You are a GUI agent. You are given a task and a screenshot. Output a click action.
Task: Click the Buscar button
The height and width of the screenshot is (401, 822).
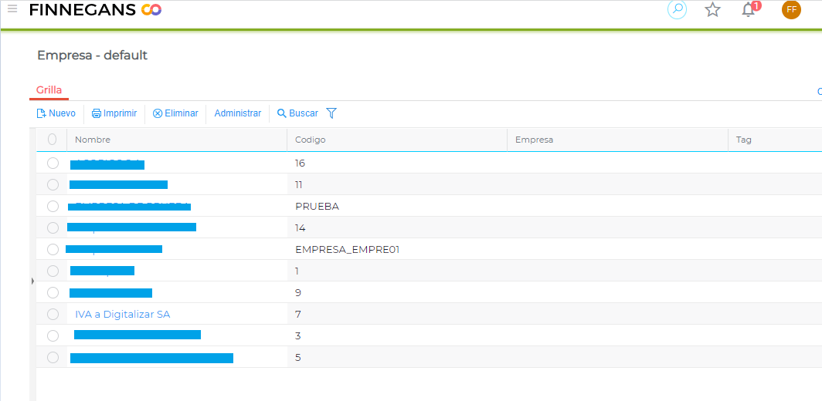pyautogui.click(x=297, y=113)
